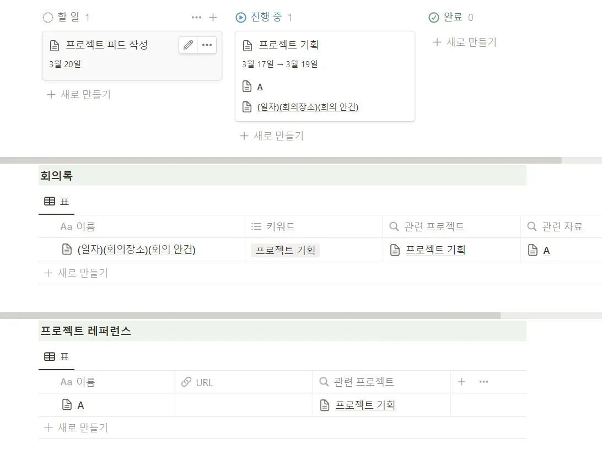Viewport: 602px width, 466px height.
Task: Open the A page link inside the 프로젝트 기획 card
Action: 260,86
